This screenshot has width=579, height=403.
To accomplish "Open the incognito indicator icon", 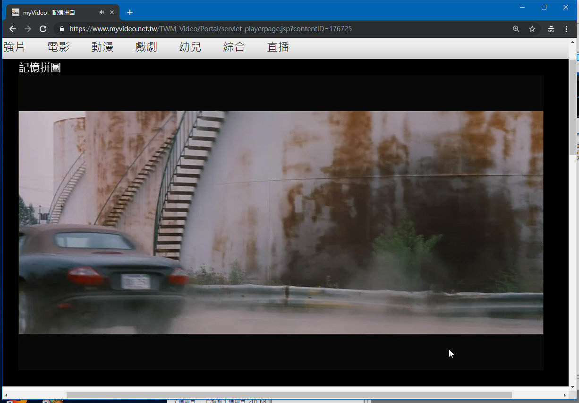I will tap(551, 29).
